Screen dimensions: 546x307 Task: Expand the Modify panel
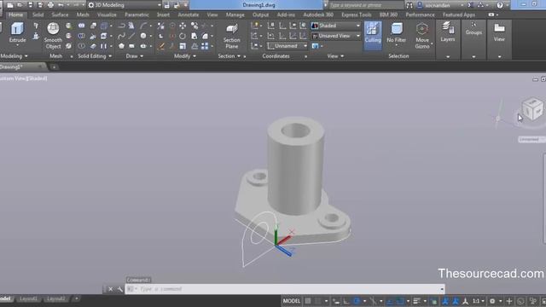pyautogui.click(x=185, y=56)
